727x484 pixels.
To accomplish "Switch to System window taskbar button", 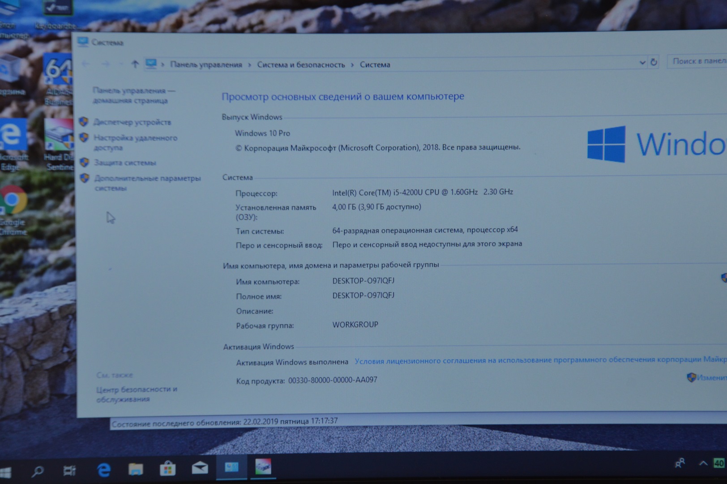I will [x=231, y=467].
